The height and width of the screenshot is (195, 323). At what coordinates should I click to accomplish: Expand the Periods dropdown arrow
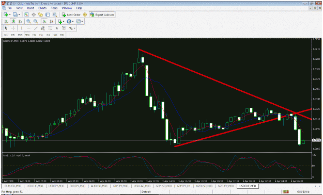click(73, 21)
